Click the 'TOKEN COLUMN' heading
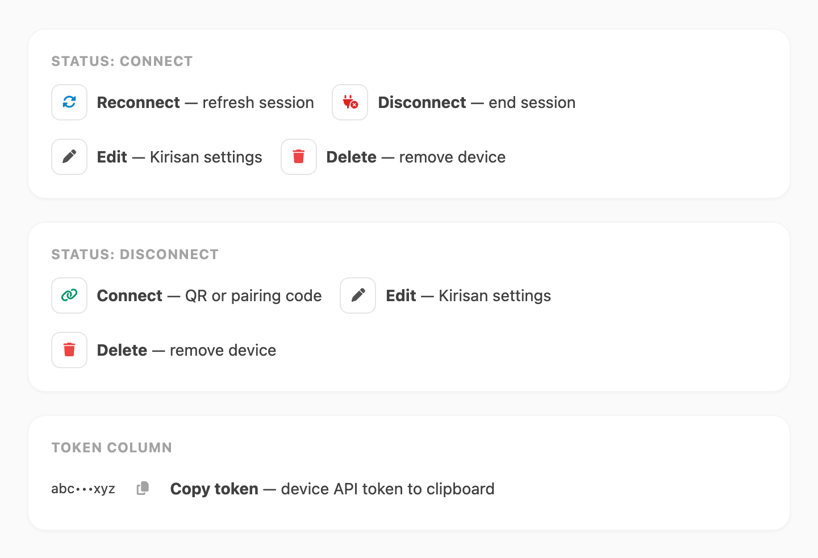The image size is (818, 558). (x=112, y=448)
